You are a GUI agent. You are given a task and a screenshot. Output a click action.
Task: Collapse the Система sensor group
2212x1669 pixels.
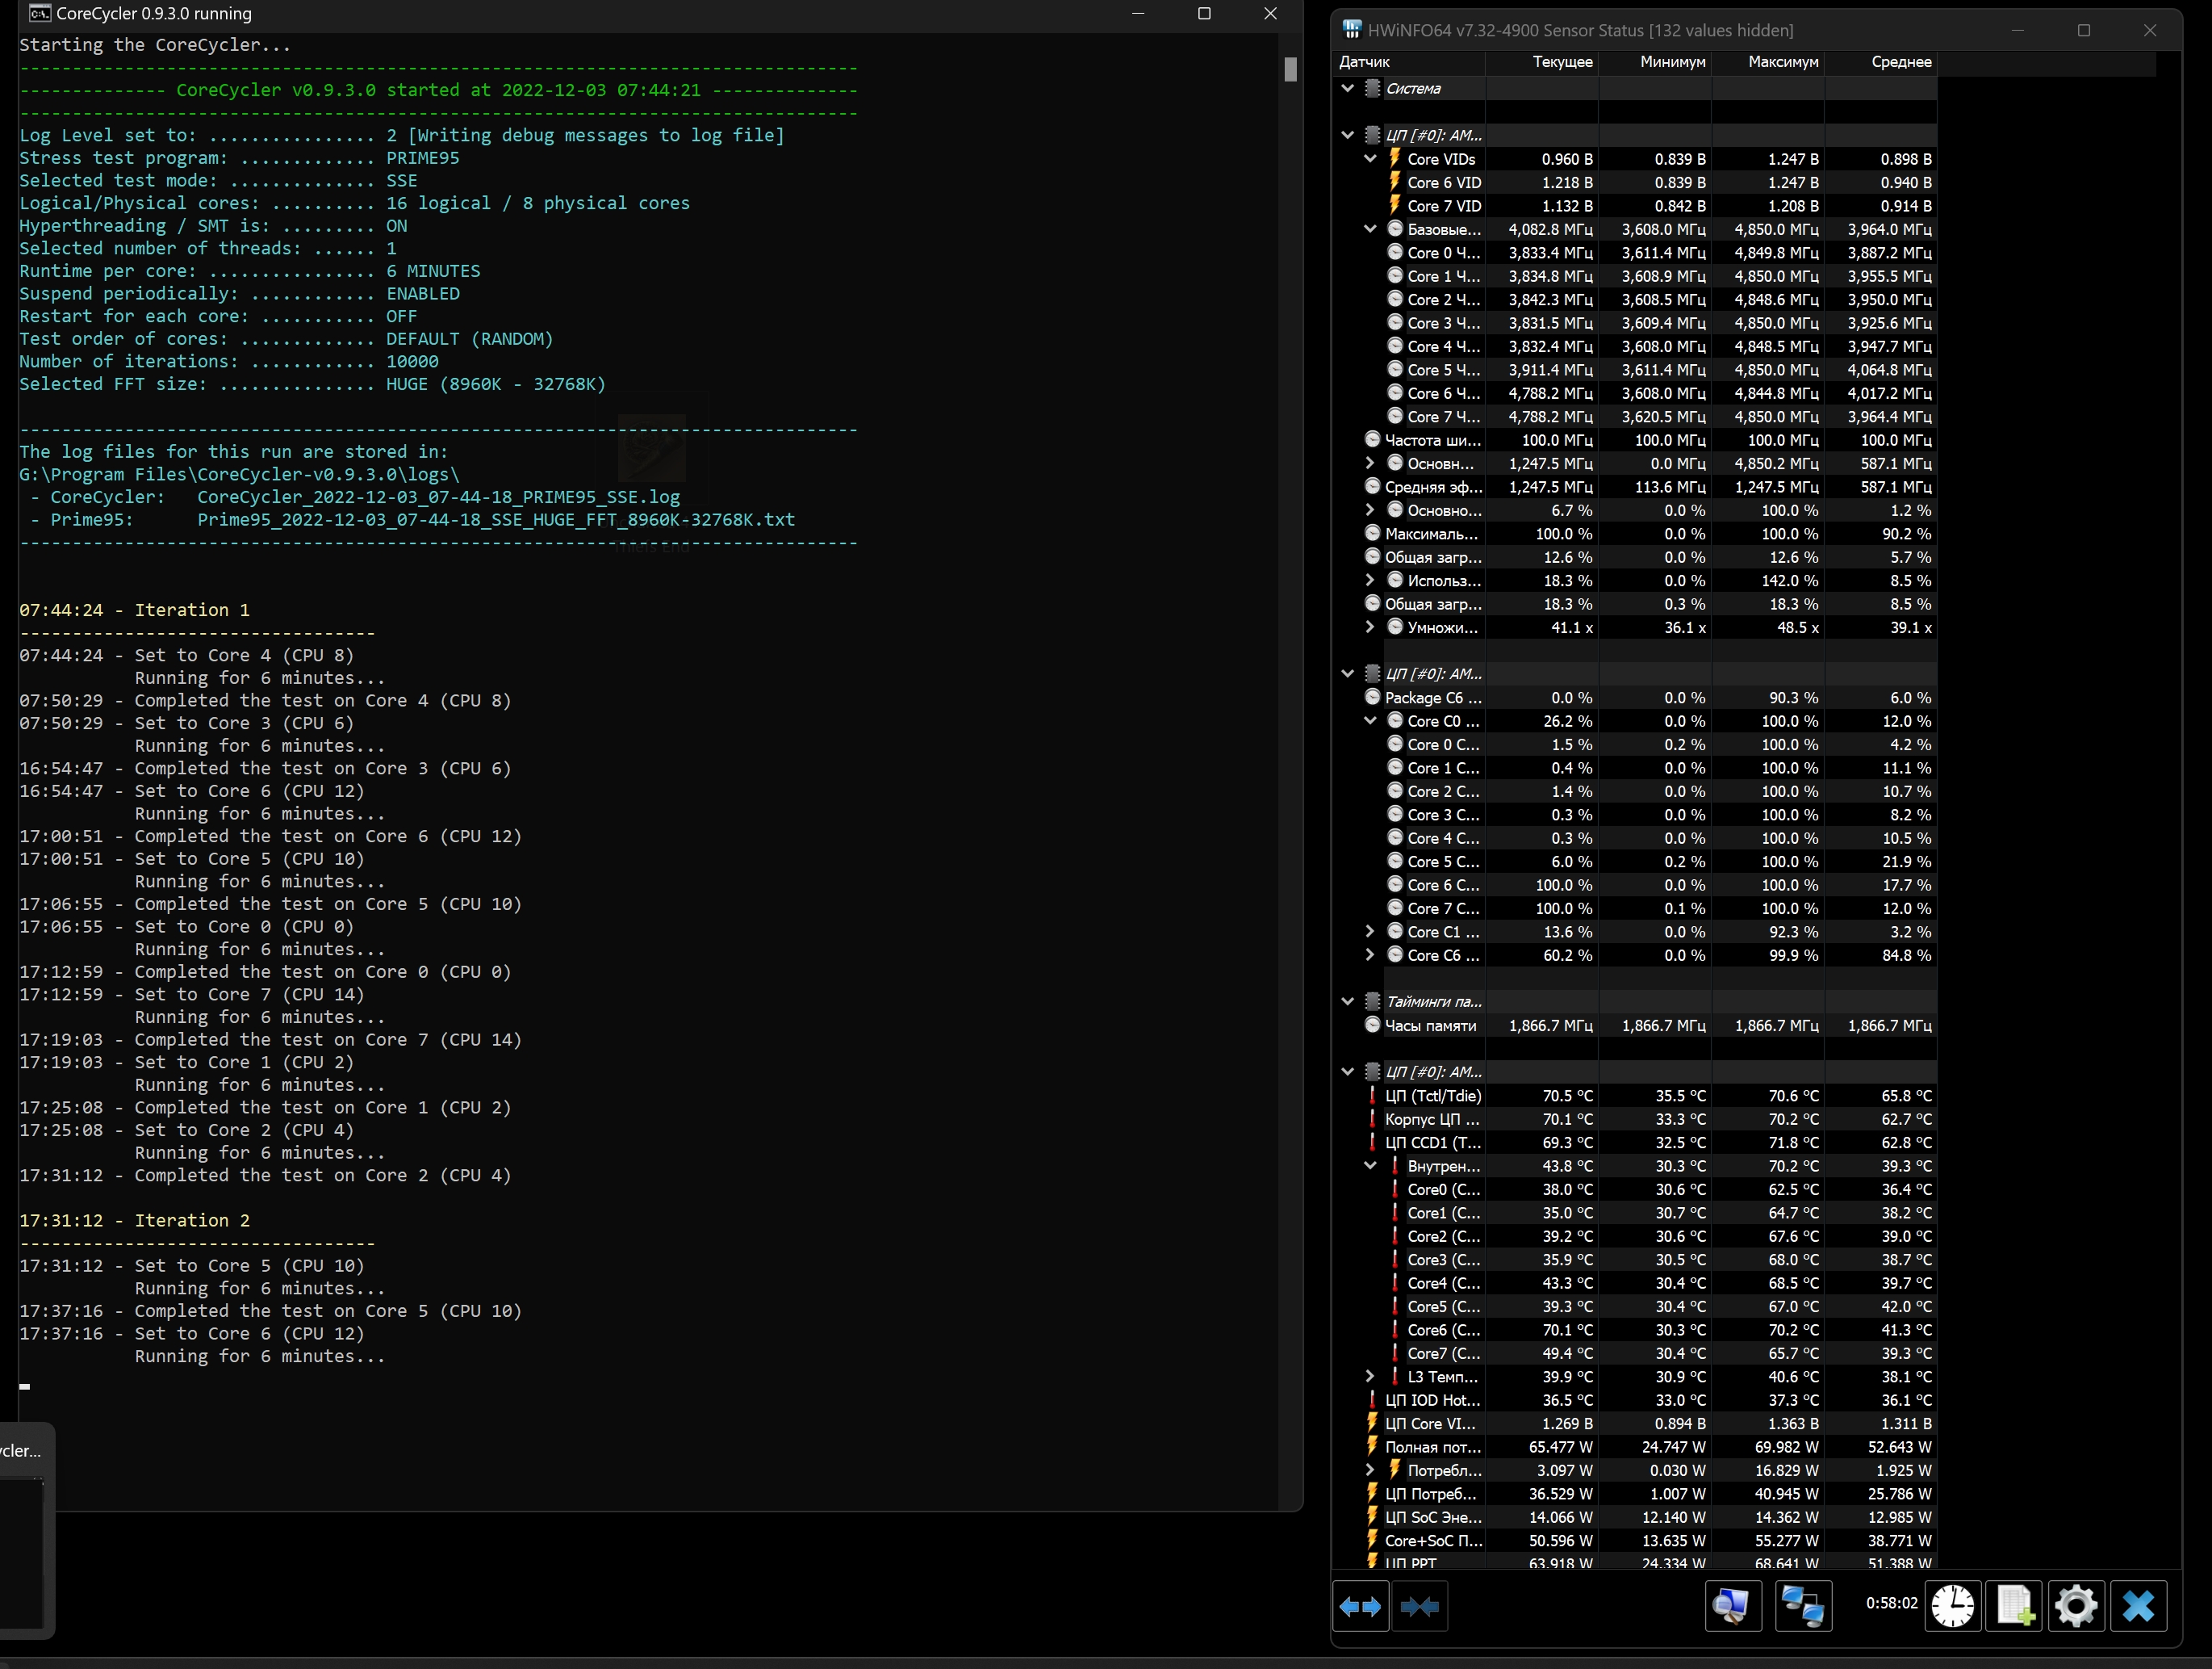click(x=1348, y=88)
